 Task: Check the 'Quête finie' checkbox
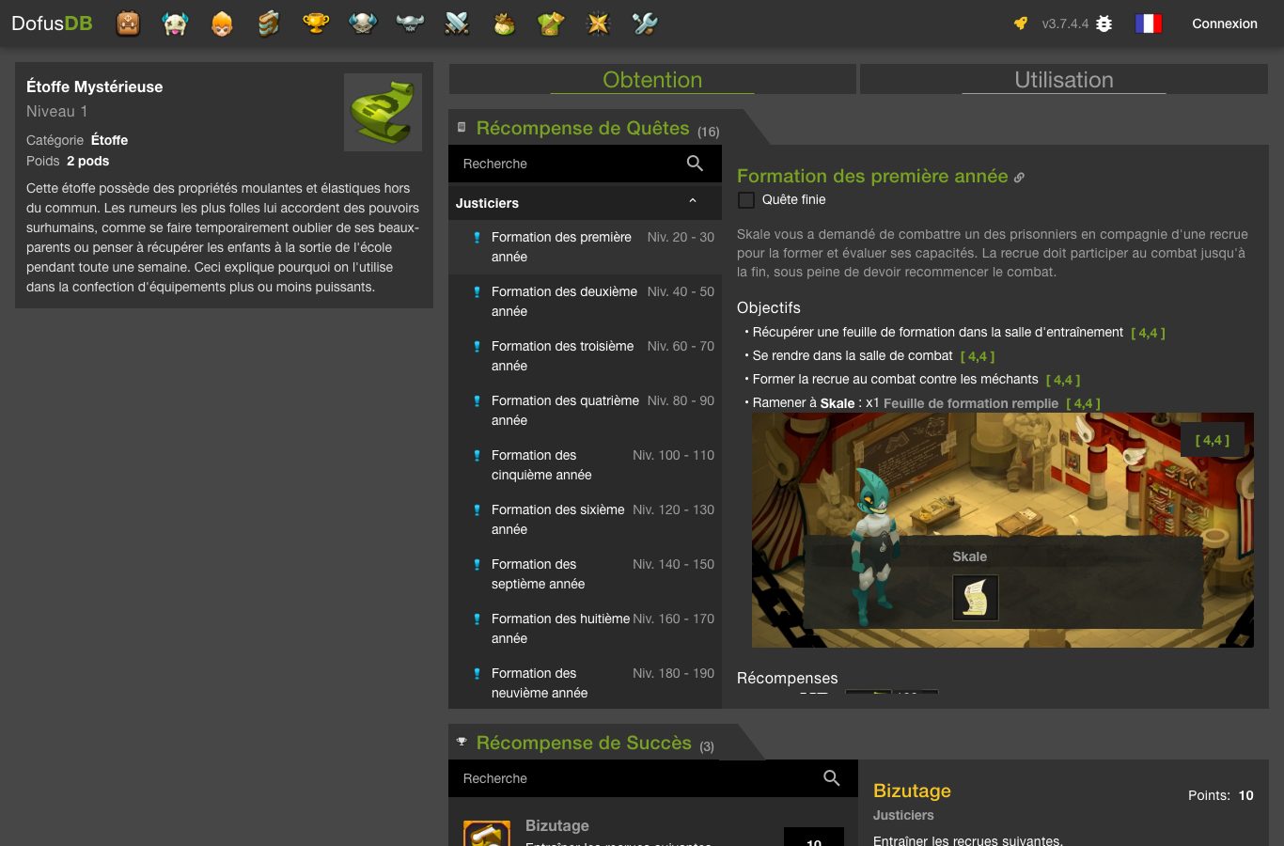[x=746, y=199]
